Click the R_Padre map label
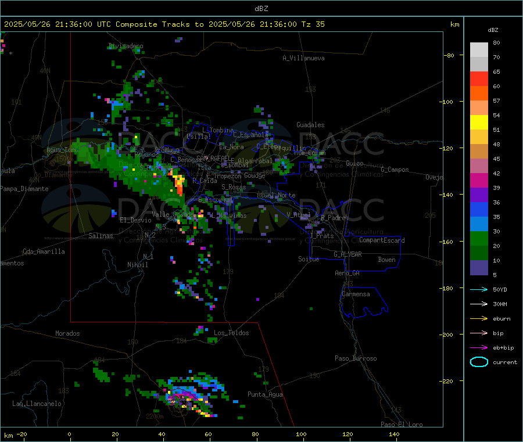The width and height of the screenshot is (523, 442). point(333,218)
